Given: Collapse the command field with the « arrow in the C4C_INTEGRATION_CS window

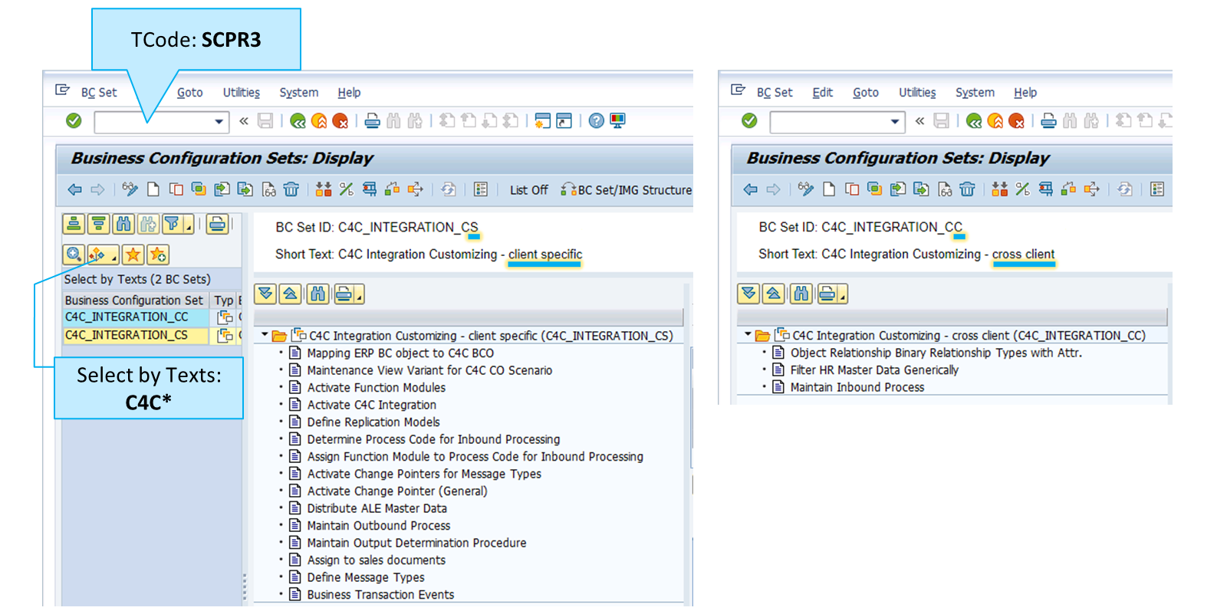Looking at the screenshot, I should click(244, 120).
